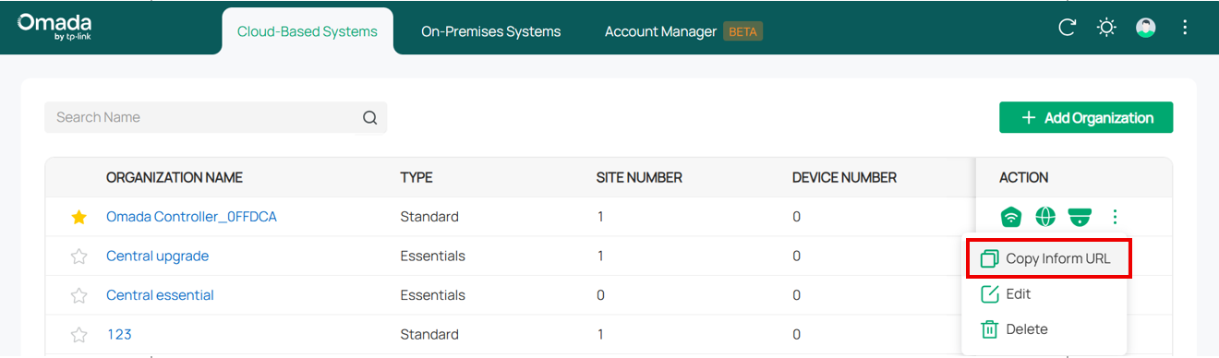1219x358 pixels.
Task: Click the Essentials type cell for Central upgrade
Action: pos(432,256)
